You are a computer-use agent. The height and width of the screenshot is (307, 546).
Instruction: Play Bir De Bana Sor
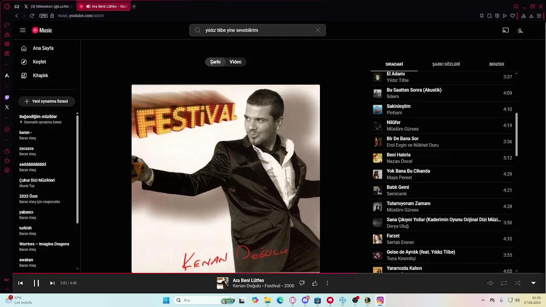(x=442, y=142)
